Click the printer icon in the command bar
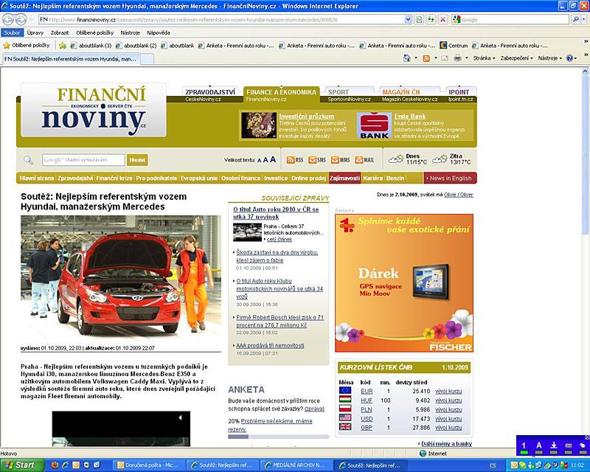Image resolution: width=590 pixels, height=472 pixels. (x=457, y=58)
